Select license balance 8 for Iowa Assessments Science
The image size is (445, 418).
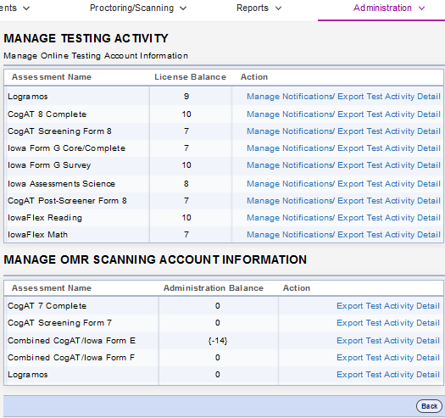click(x=186, y=184)
